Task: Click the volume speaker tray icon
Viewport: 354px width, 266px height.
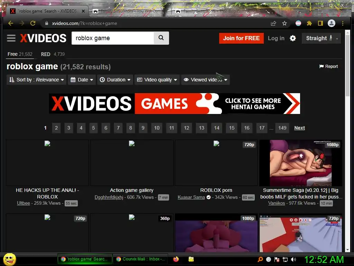Action: coord(294,259)
